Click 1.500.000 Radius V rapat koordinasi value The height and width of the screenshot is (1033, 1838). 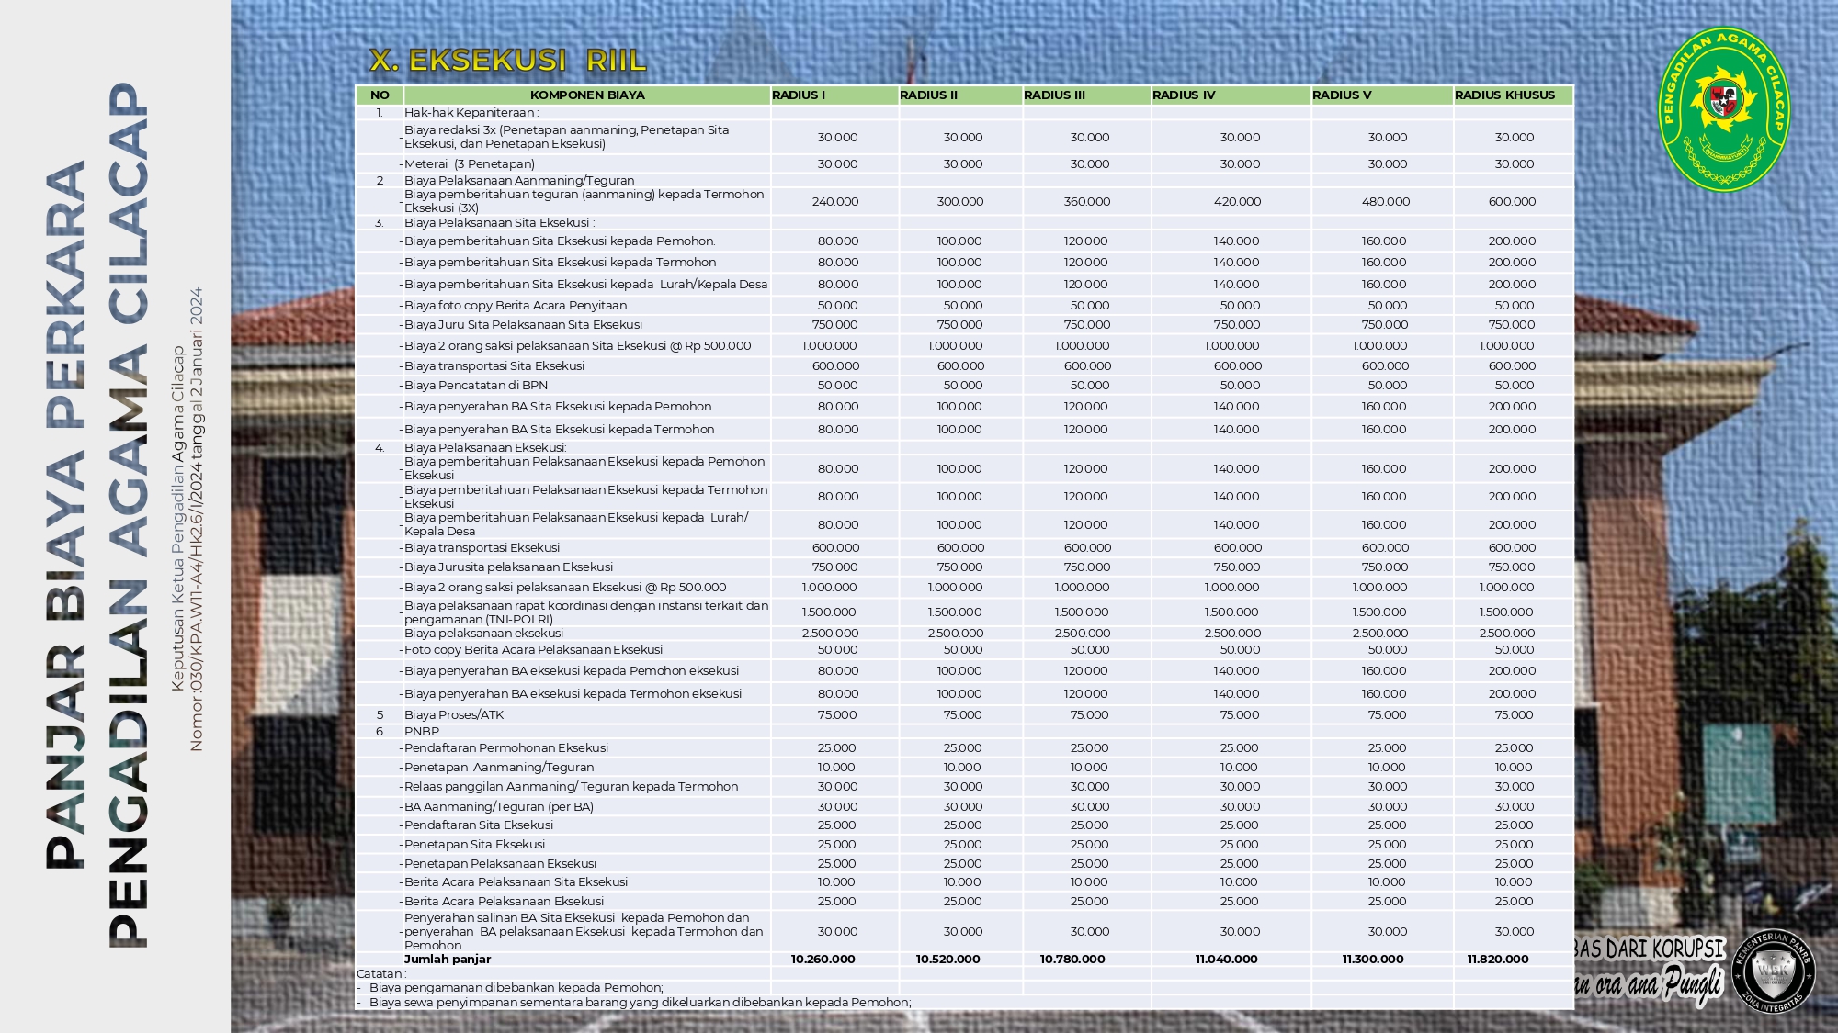point(1379,612)
